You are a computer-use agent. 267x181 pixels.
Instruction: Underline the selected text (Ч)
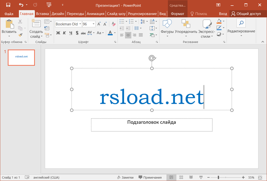(x=71, y=33)
